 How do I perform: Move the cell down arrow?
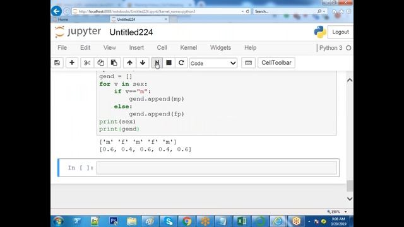tap(143, 63)
